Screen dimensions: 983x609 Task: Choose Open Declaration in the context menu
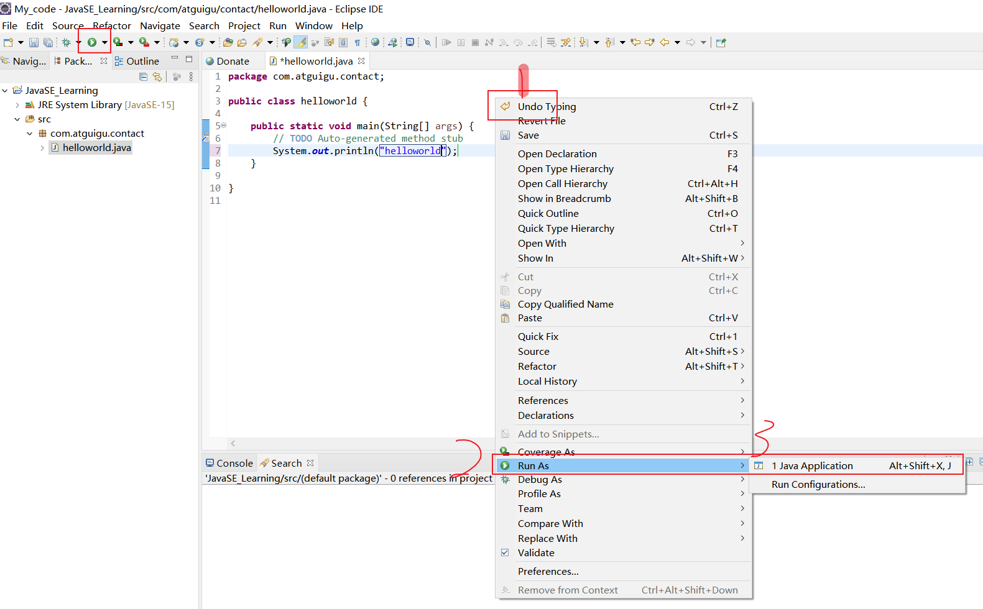point(623,153)
